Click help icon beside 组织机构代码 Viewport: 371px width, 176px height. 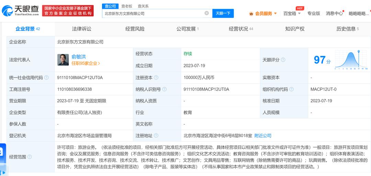tap(292, 90)
